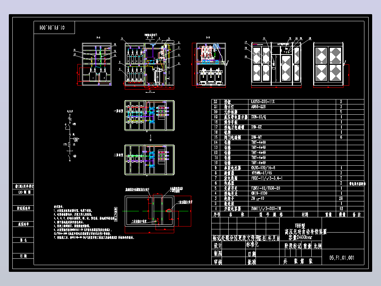Click the second-floor layout plan drawing

(150, 160)
